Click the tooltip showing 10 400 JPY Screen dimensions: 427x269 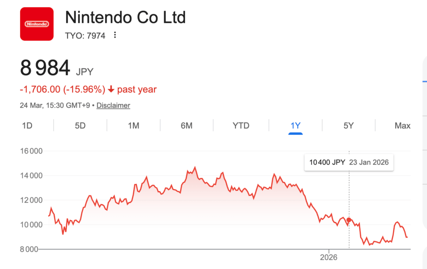coord(349,162)
